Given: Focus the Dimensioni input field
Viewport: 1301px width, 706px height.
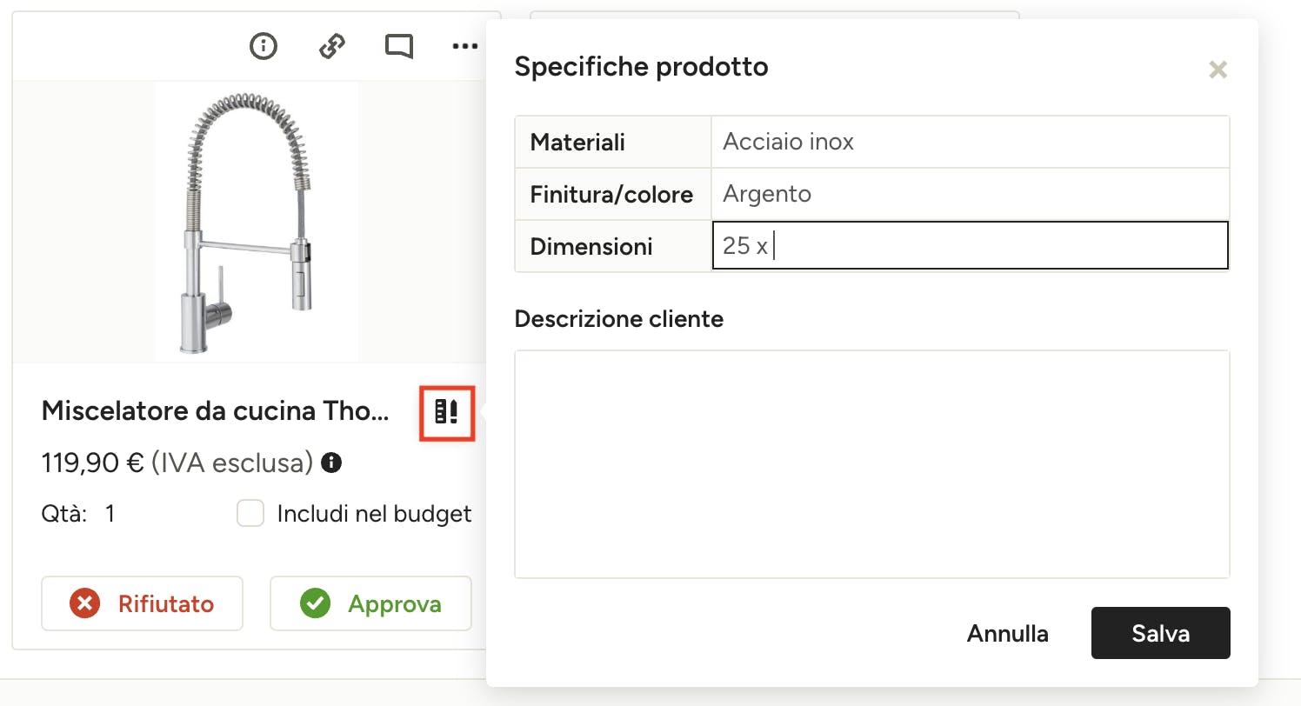Looking at the screenshot, I should (969, 246).
